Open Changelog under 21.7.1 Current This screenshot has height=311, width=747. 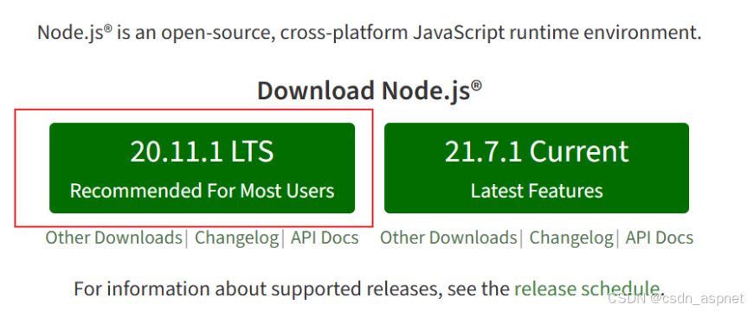pyautogui.click(x=571, y=238)
